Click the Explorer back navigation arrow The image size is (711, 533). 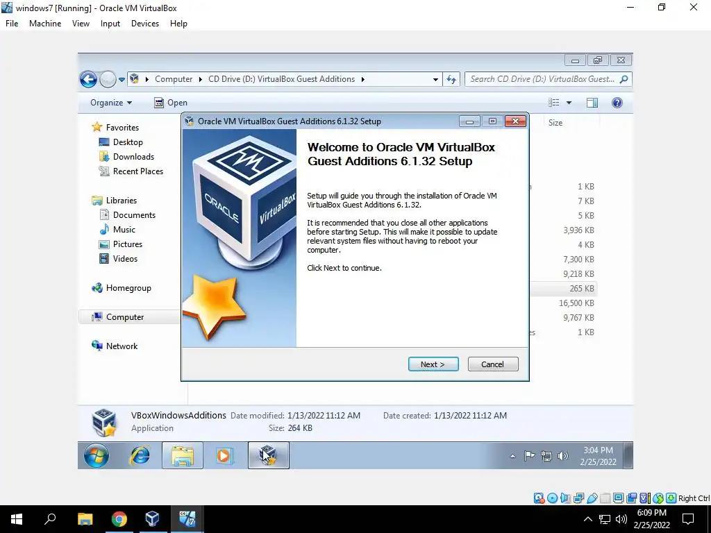click(88, 79)
